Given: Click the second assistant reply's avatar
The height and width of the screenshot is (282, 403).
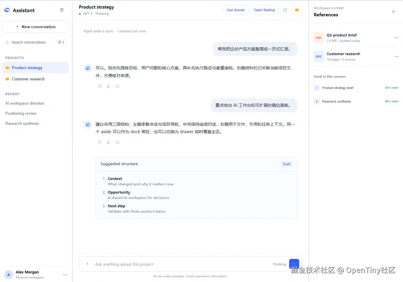Looking at the screenshot, I should point(88,125).
